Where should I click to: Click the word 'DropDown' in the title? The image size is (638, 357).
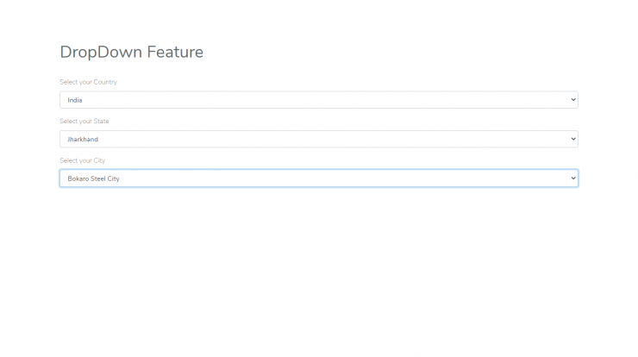click(x=101, y=53)
